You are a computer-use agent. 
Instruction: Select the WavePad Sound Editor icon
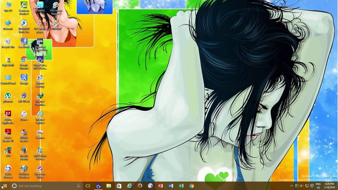(x=40, y=45)
